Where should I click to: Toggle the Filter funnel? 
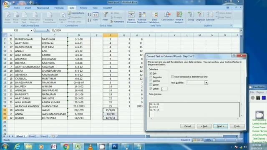tap(105, 17)
